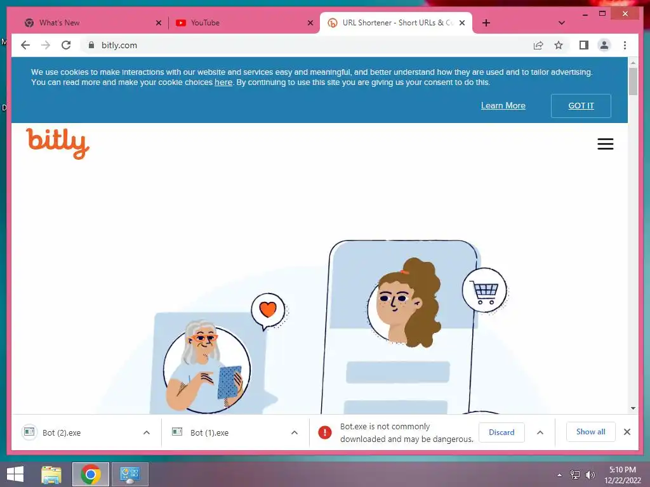Click the vertical scrollbar thumb
Screen dimensions: 650x487
point(633,82)
